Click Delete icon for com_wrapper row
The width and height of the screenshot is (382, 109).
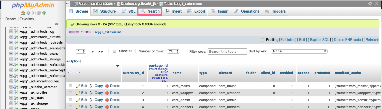(x=107, y=93)
